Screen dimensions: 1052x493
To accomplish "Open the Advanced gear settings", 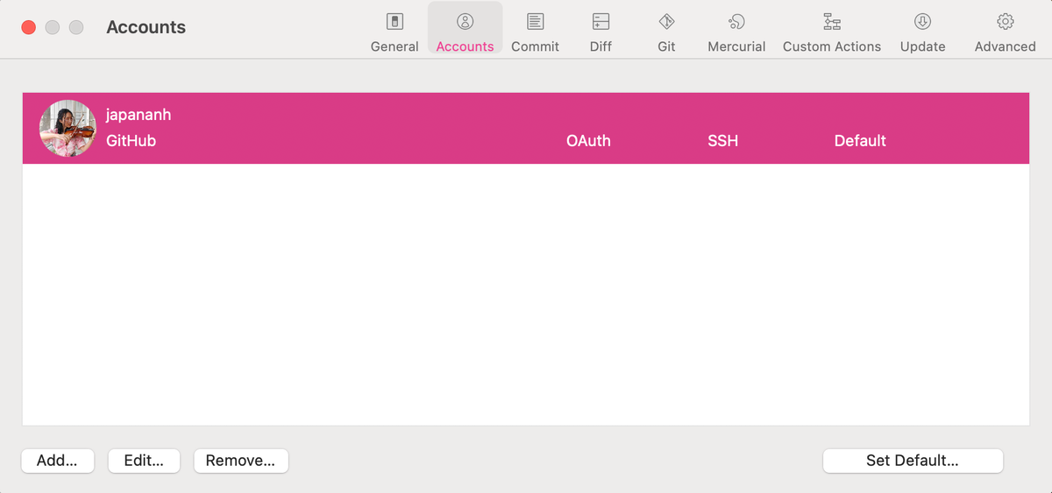I will [1005, 32].
